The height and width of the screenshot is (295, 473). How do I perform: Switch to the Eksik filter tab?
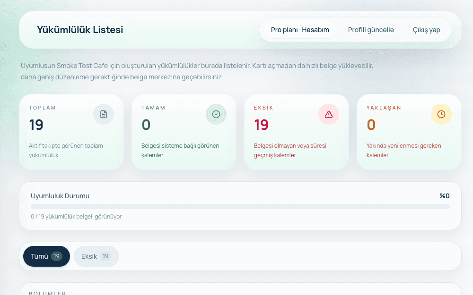click(x=96, y=256)
